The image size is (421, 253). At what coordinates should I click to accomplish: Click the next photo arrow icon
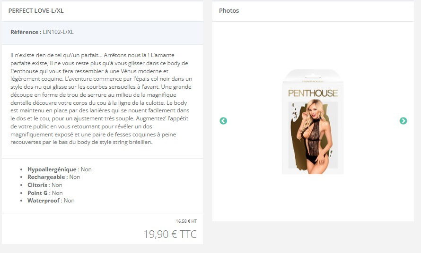(403, 121)
